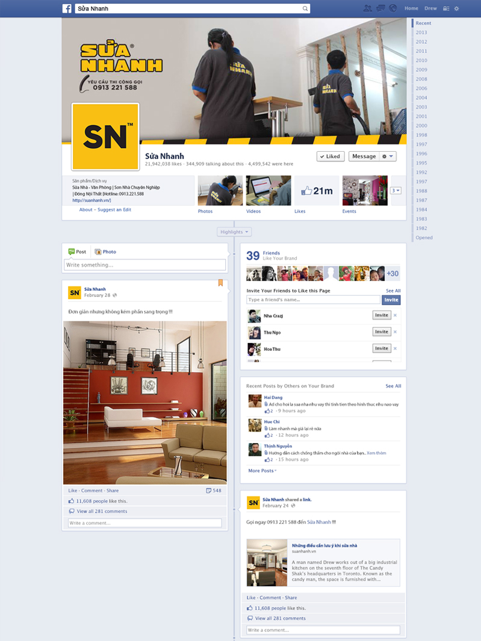Click the 548 shares icon

point(214,491)
